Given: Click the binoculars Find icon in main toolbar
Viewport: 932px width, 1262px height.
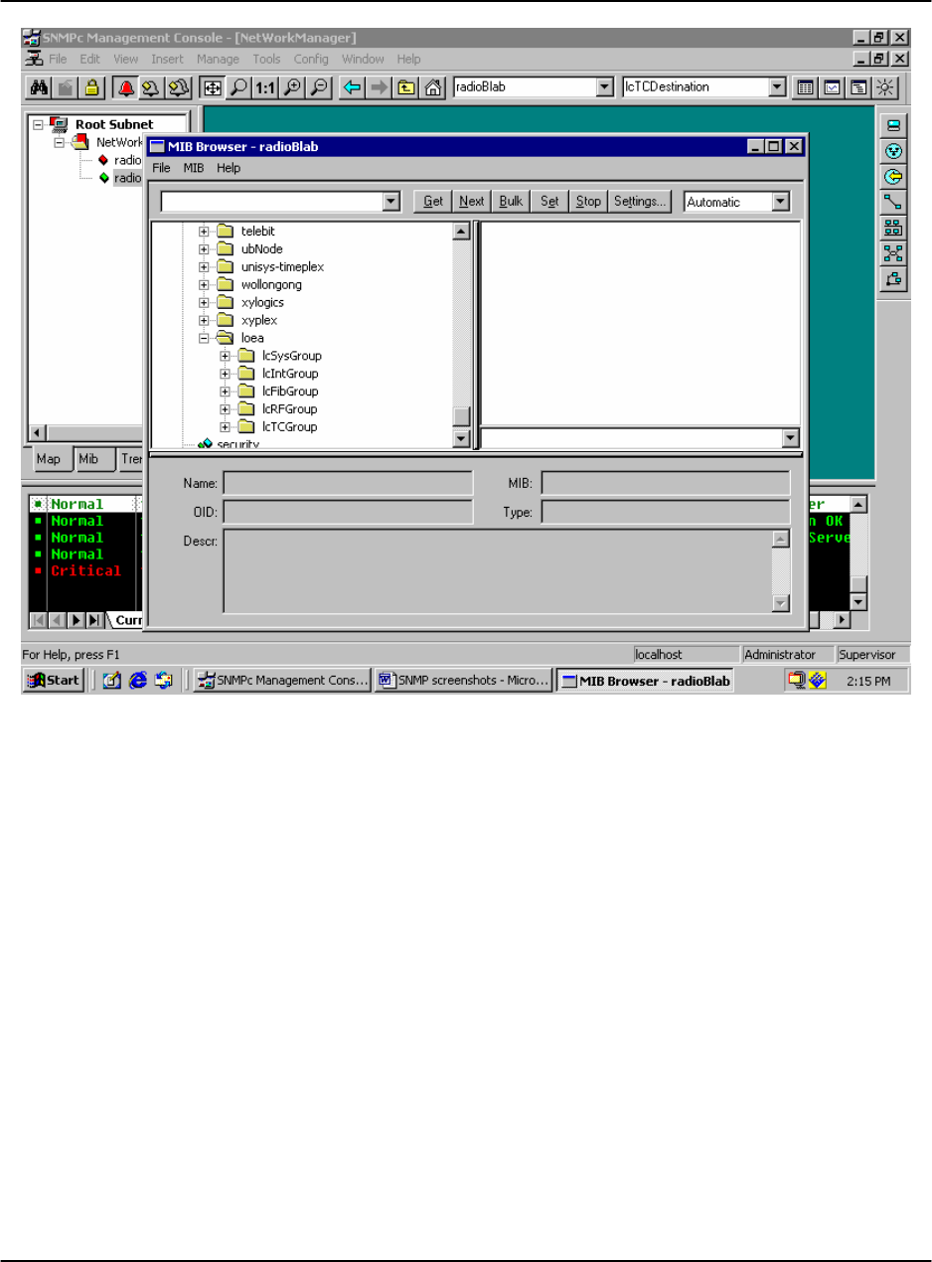Looking at the screenshot, I should (40, 87).
